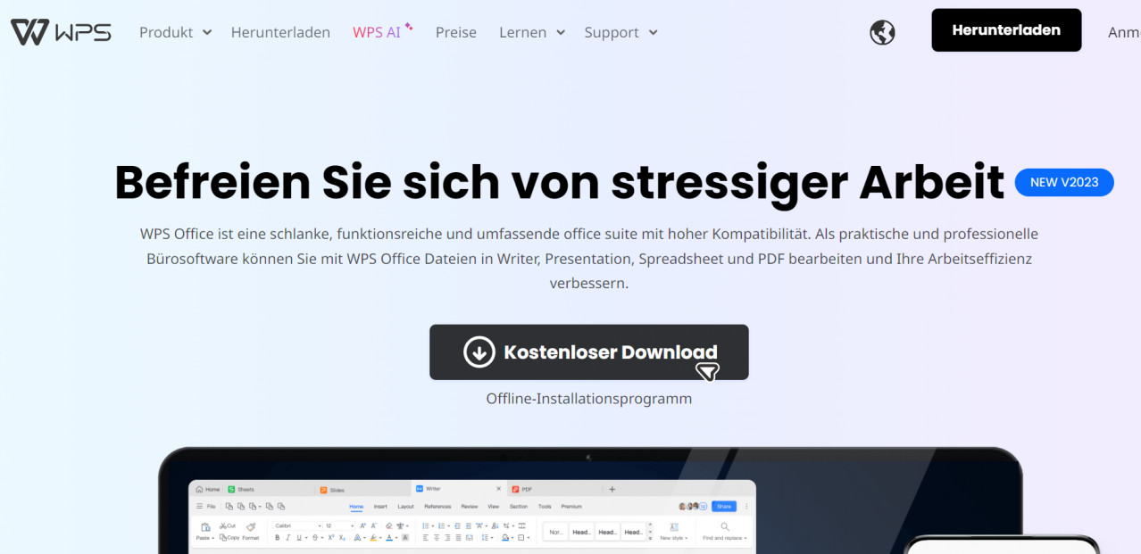Expand the Calibri font name dropdown

click(319, 525)
